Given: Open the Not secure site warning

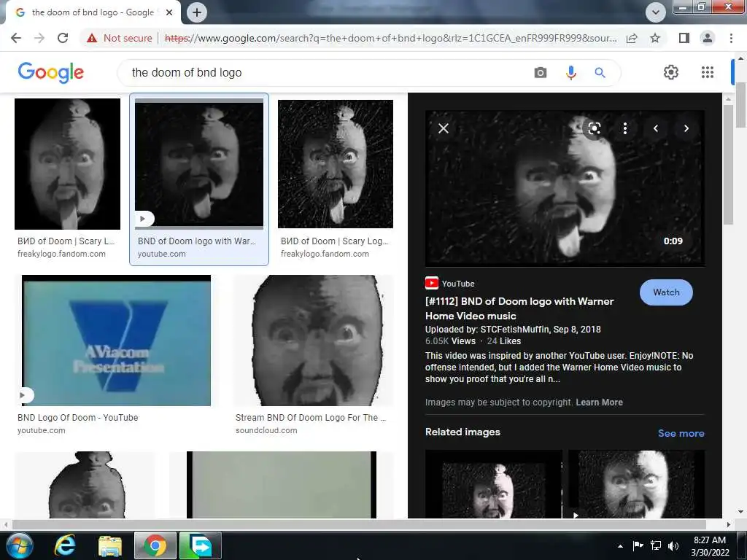Looking at the screenshot, I should point(119,38).
